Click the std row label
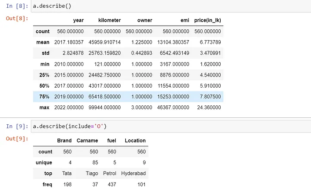The image size is (311, 193). 45,53
